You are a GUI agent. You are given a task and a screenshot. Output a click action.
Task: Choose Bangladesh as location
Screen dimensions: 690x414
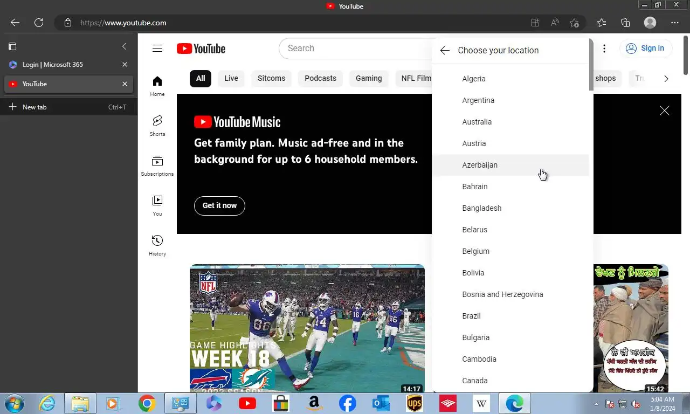click(x=510, y=208)
